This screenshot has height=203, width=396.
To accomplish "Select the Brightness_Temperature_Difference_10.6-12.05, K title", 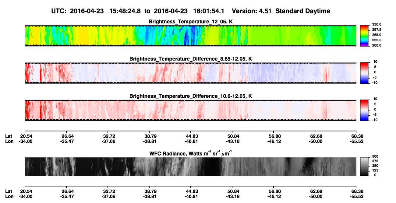I will (x=191, y=96).
